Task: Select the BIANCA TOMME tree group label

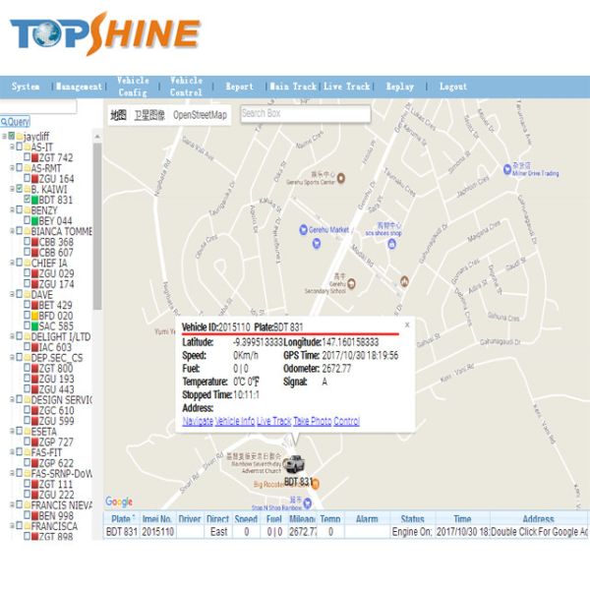Action: click(x=62, y=231)
